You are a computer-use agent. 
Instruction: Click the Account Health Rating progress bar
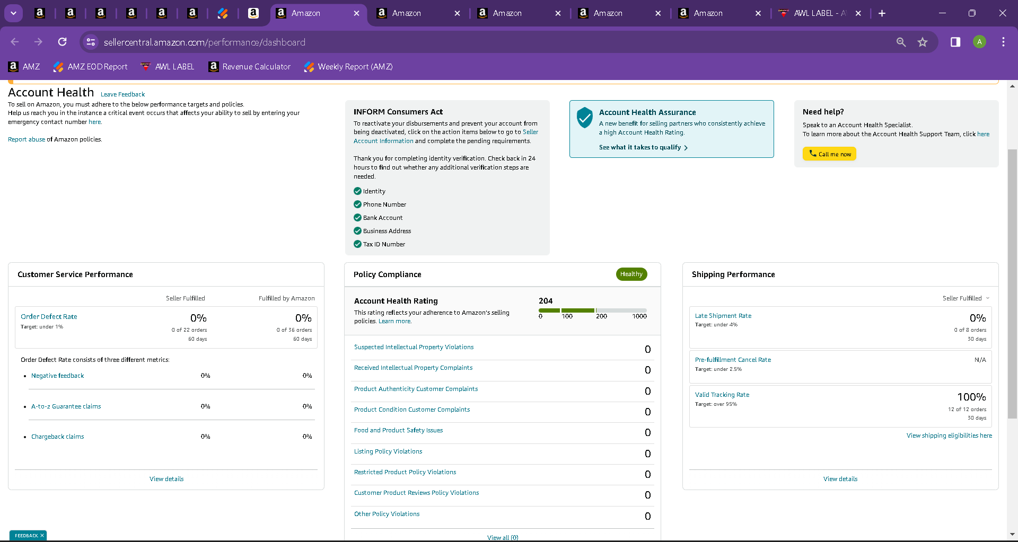click(592, 310)
